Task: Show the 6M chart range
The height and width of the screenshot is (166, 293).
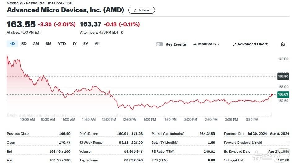Action: coord(48,44)
